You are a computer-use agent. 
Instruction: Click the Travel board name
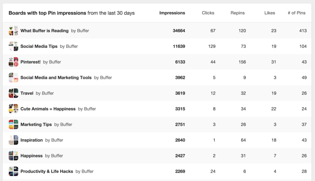coord(27,93)
